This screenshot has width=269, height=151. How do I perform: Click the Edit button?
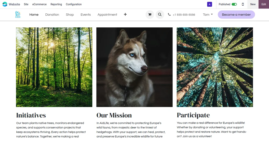[264, 4]
